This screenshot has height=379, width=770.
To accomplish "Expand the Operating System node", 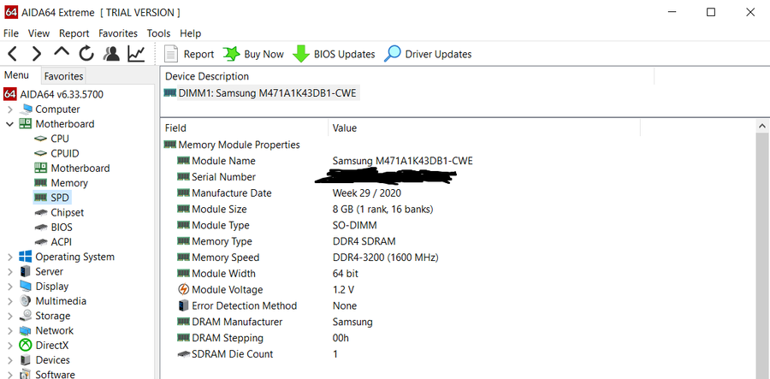I will (x=9, y=257).
